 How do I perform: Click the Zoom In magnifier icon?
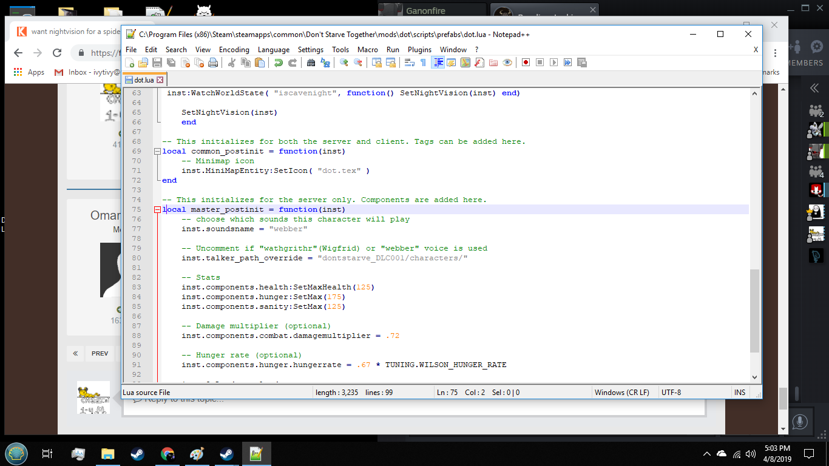point(344,62)
